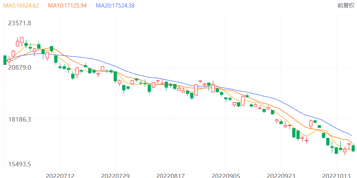Viewport: 357px width, 178px height.
Task: Open the 前复权 adjustment option
Action: 346,6
